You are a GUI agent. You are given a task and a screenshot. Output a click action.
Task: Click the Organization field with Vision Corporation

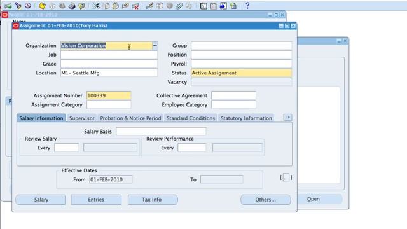pyautogui.click(x=106, y=46)
